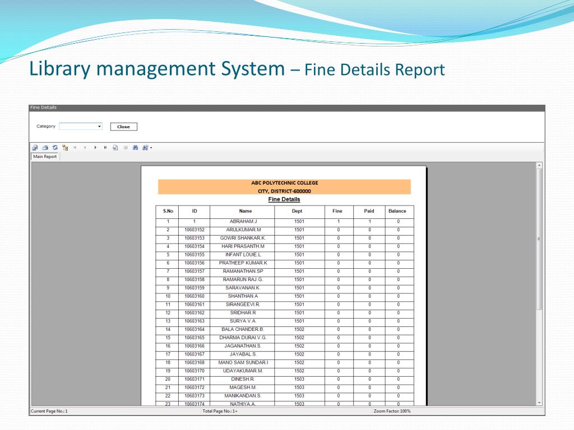This screenshot has width=574, height=430.
Task: Click the Dept column header
Action: (297, 211)
